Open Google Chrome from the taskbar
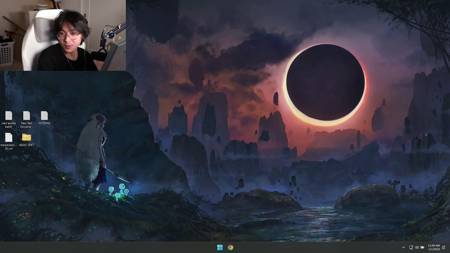This screenshot has width=450, height=253. tap(230, 247)
